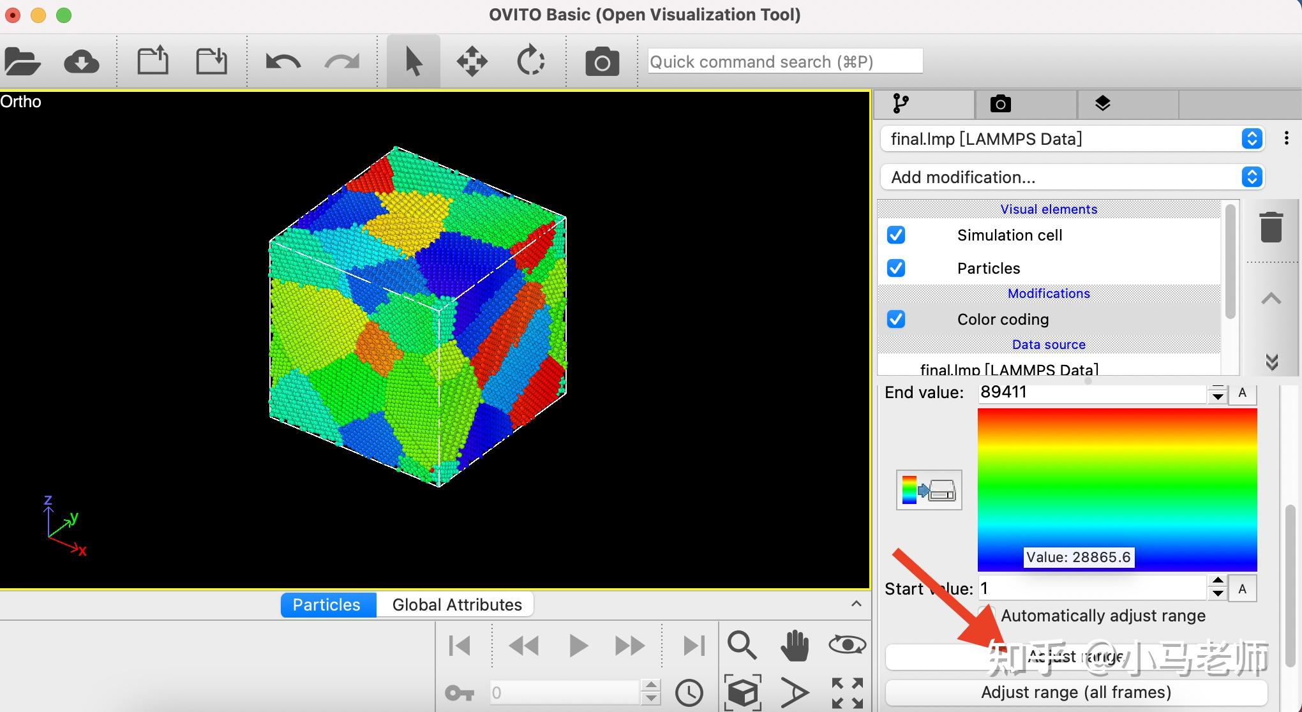
Task: Switch to the Overlays layers tab
Action: pos(1102,103)
